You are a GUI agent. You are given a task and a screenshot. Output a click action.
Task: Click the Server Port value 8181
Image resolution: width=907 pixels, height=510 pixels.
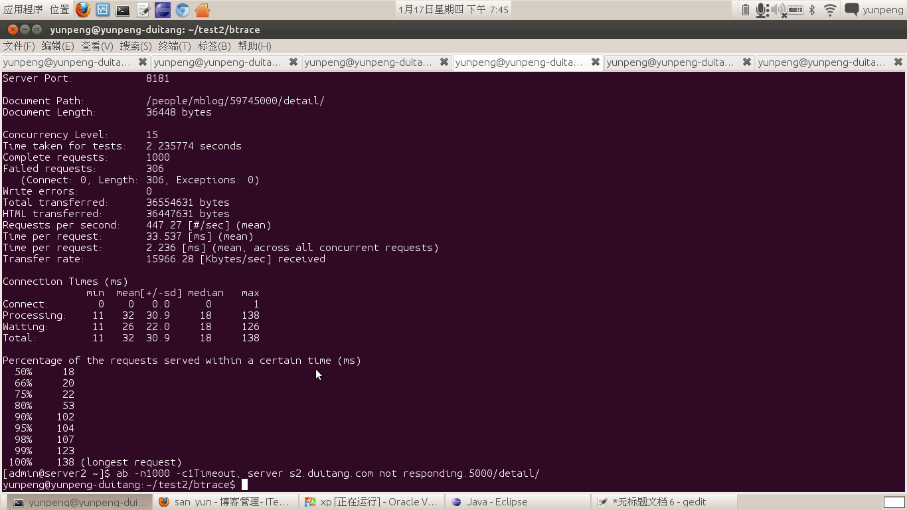(x=158, y=78)
